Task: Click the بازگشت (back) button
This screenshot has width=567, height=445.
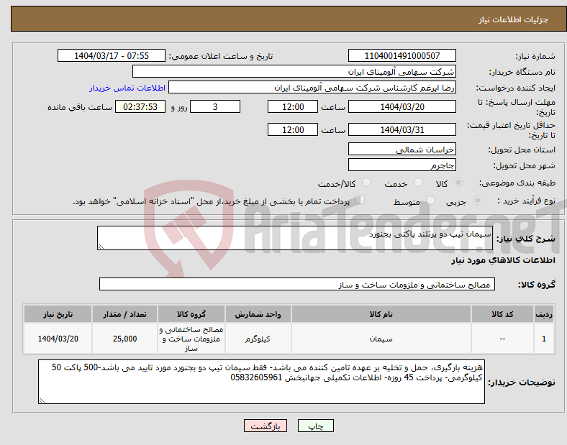Action: (266, 426)
